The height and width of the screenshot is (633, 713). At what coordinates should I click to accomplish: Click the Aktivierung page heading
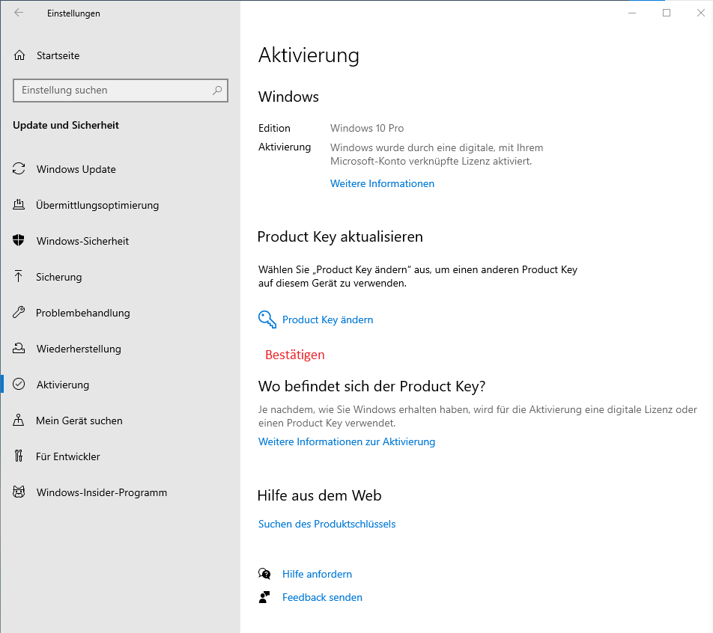pos(309,55)
